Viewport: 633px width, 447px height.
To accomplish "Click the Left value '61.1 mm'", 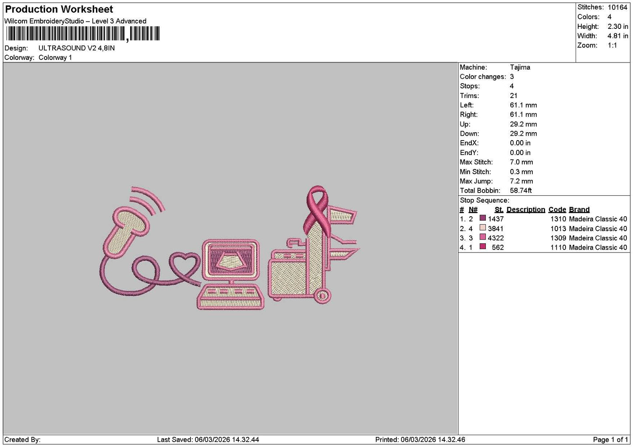I will tap(523, 105).
